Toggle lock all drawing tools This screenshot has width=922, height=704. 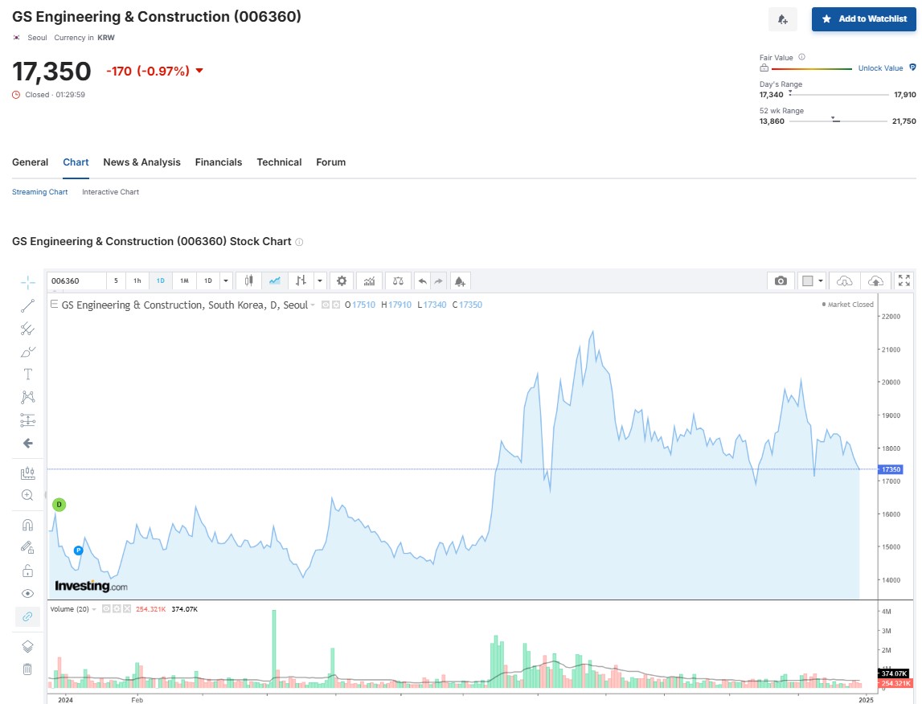click(27, 571)
